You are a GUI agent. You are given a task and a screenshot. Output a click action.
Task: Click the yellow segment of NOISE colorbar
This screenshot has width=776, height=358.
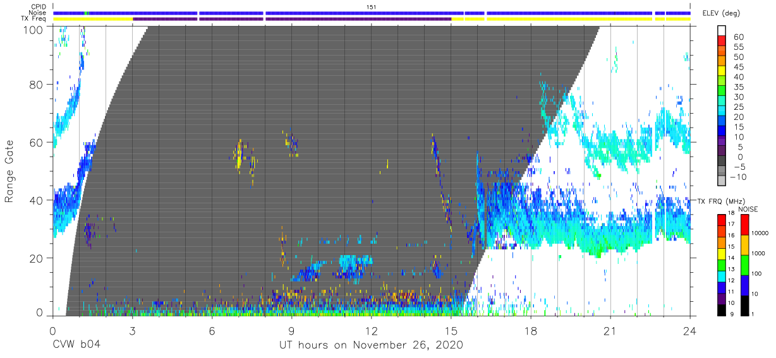tap(745, 244)
